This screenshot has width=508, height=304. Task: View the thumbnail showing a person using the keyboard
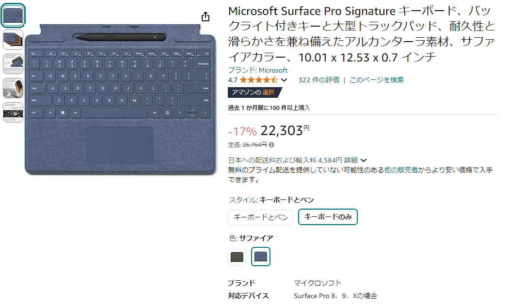(13, 89)
